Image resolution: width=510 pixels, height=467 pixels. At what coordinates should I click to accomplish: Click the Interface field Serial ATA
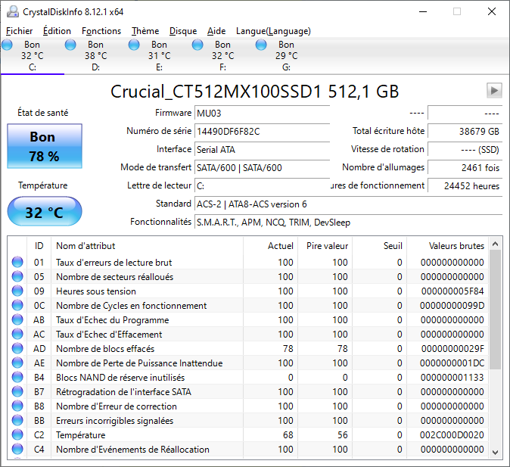click(x=262, y=150)
